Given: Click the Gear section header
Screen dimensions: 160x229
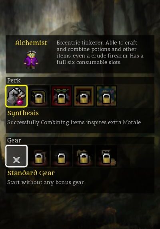Looking at the screenshot, I should [14, 141].
